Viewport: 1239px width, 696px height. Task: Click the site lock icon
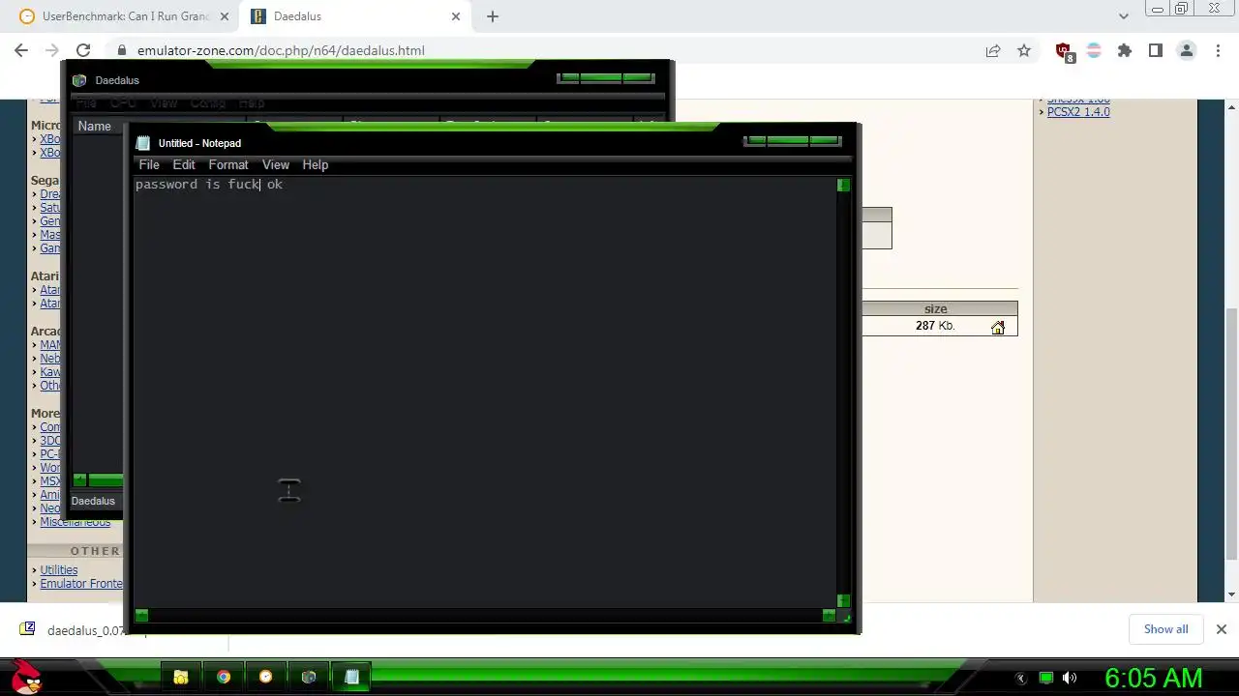(x=121, y=50)
